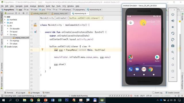184x103 pixels.
Task: Collapse the menu folder
Action: coord(8,35)
